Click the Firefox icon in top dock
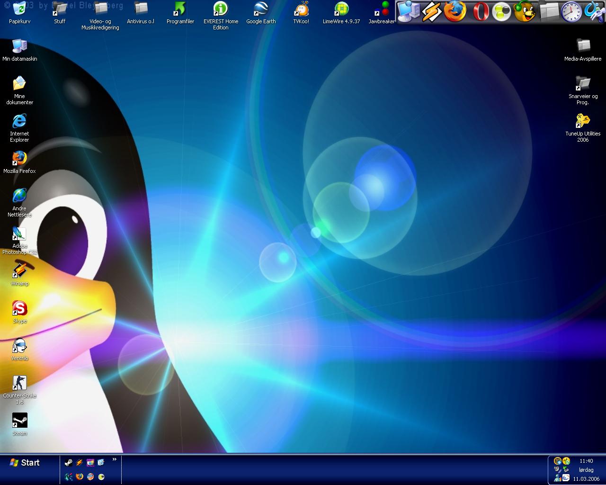 (x=455, y=11)
